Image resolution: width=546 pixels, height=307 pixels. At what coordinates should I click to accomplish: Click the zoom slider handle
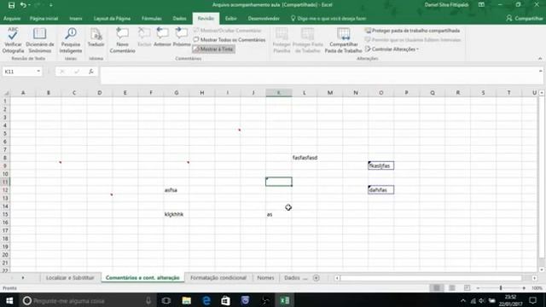coord(501,288)
